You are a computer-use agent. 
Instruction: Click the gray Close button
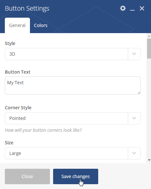[27, 176]
